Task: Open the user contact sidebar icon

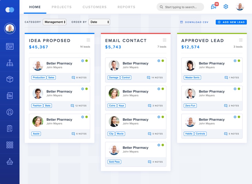Action: point(10,112)
